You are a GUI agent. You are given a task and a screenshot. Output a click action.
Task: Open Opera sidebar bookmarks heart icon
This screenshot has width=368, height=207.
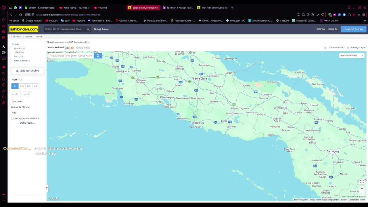4,79
